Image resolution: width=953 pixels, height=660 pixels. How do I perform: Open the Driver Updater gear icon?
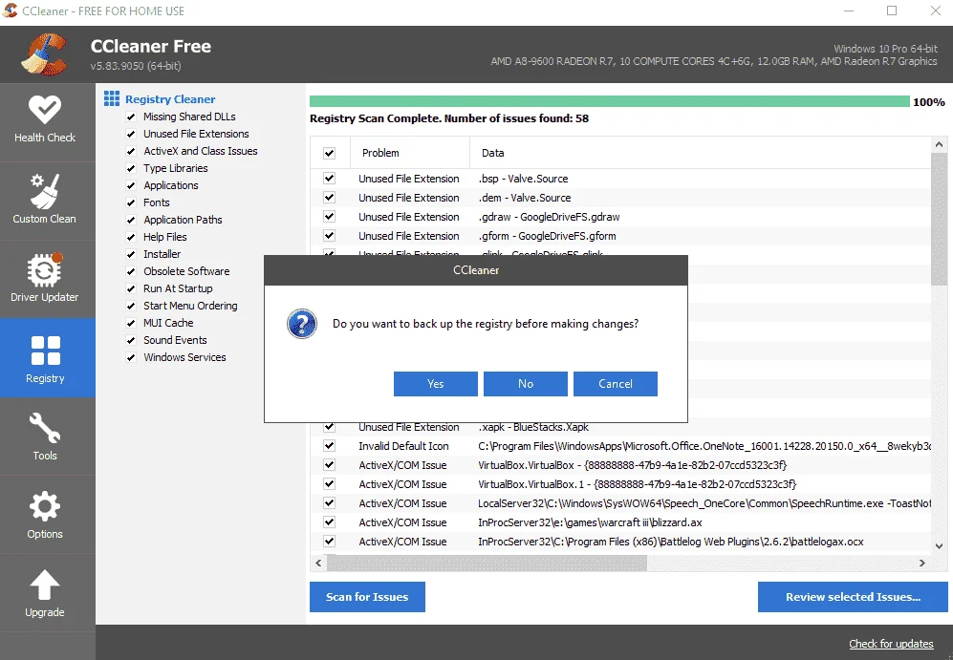(44, 269)
